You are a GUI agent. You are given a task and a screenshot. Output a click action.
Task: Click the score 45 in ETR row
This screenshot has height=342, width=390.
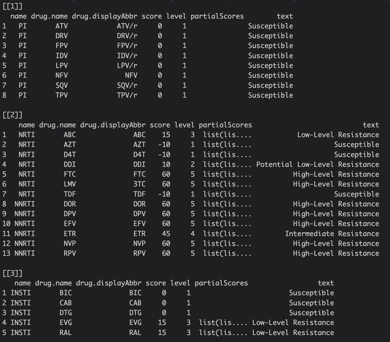pos(166,234)
